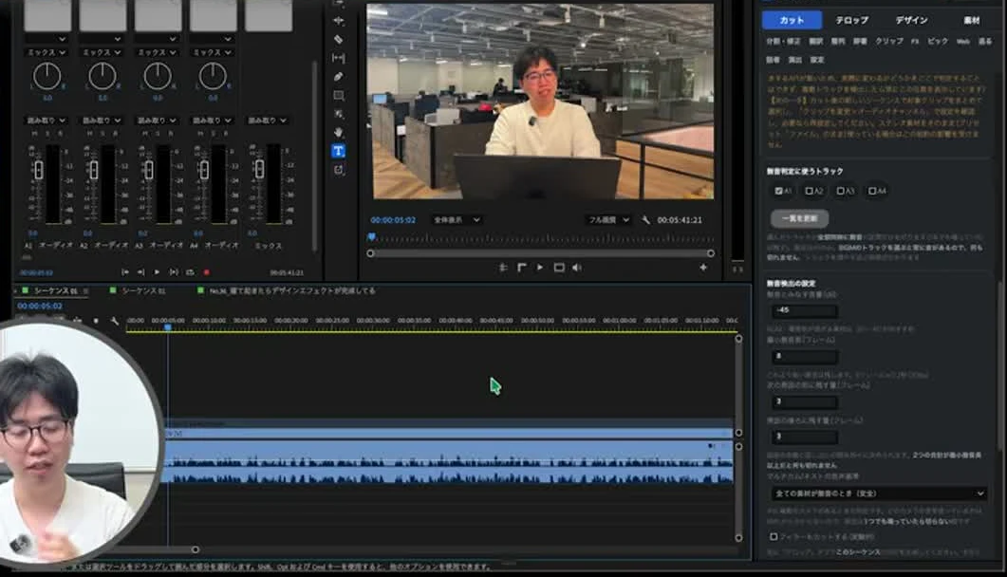1007x577 pixels.
Task: Click the A2 pan knob
Action: click(x=103, y=76)
